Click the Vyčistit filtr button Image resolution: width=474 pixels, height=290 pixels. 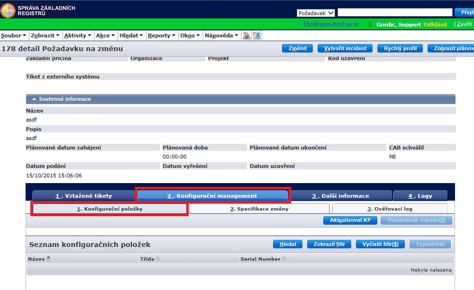point(380,244)
